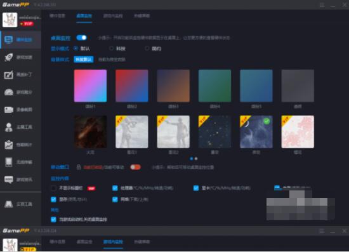Switch to the first tab left of 桌面监控
The height and width of the screenshot is (252, 349).
point(57,16)
